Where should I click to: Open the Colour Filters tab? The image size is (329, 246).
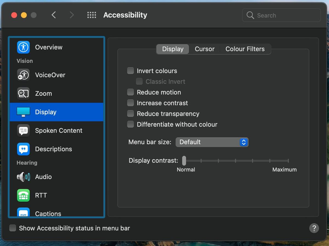[x=245, y=49]
